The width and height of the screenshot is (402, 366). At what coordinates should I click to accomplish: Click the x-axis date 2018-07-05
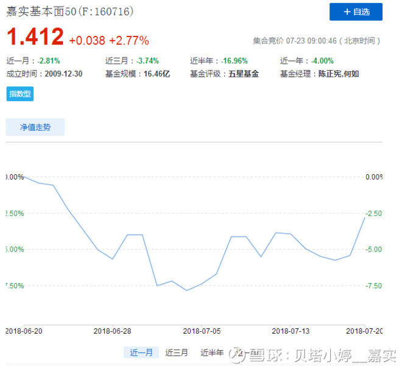pyautogui.click(x=202, y=331)
